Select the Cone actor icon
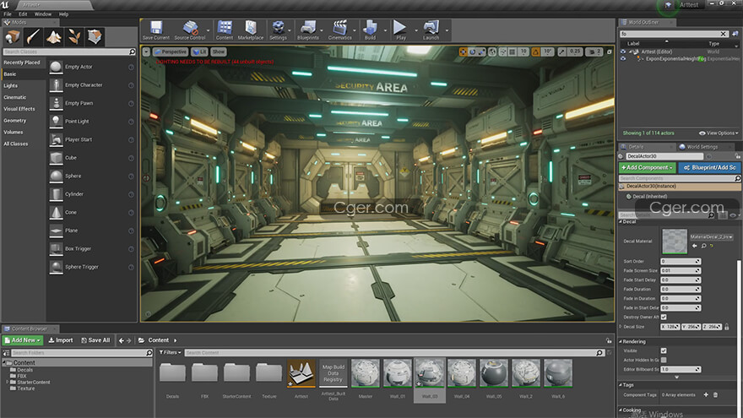743x418 pixels. point(56,212)
